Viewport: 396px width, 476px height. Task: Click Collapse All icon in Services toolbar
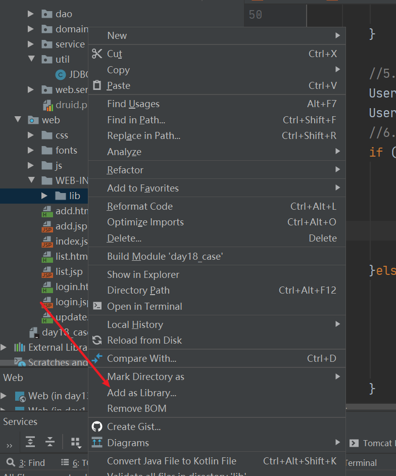coord(50,442)
